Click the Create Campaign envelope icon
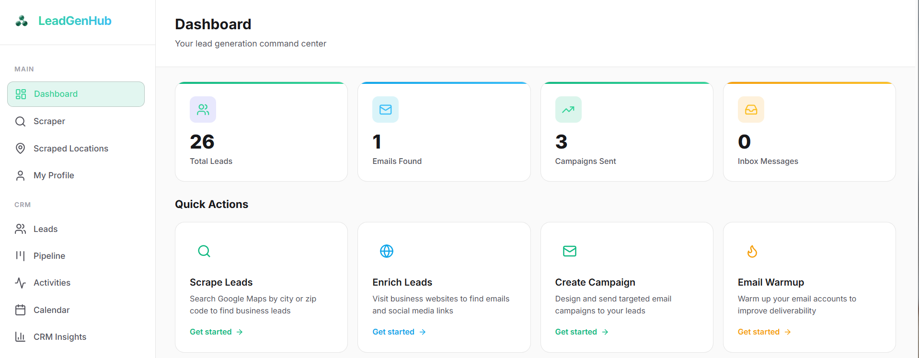 coord(569,251)
